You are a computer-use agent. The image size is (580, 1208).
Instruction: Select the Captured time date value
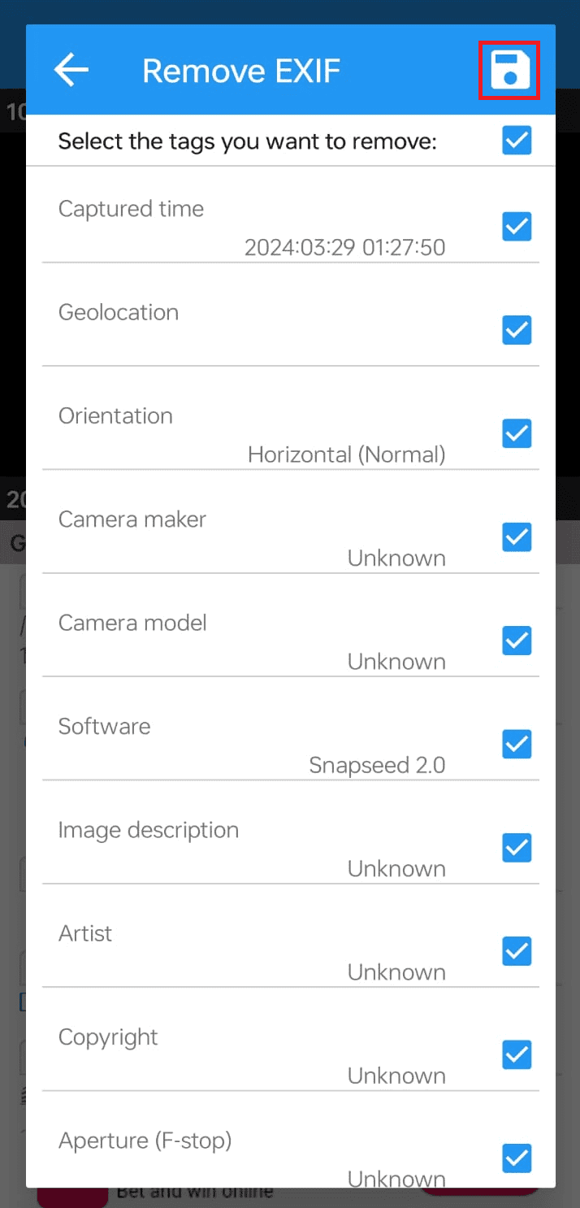click(345, 247)
